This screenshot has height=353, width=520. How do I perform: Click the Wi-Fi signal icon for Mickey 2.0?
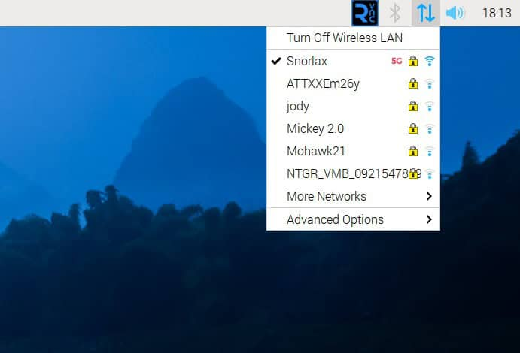click(x=429, y=129)
